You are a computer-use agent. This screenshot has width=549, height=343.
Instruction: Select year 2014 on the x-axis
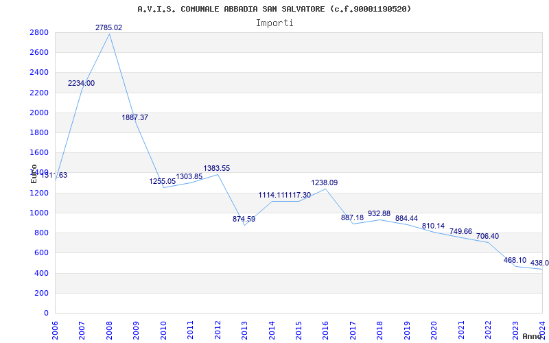point(272,330)
